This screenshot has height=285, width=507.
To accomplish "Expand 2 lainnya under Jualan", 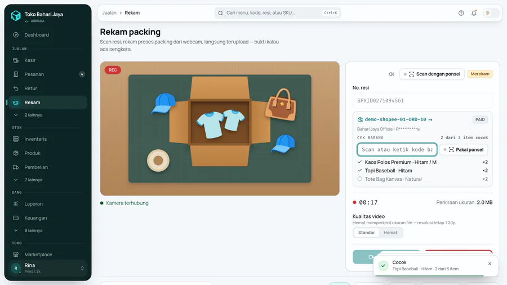I will click(x=47, y=115).
